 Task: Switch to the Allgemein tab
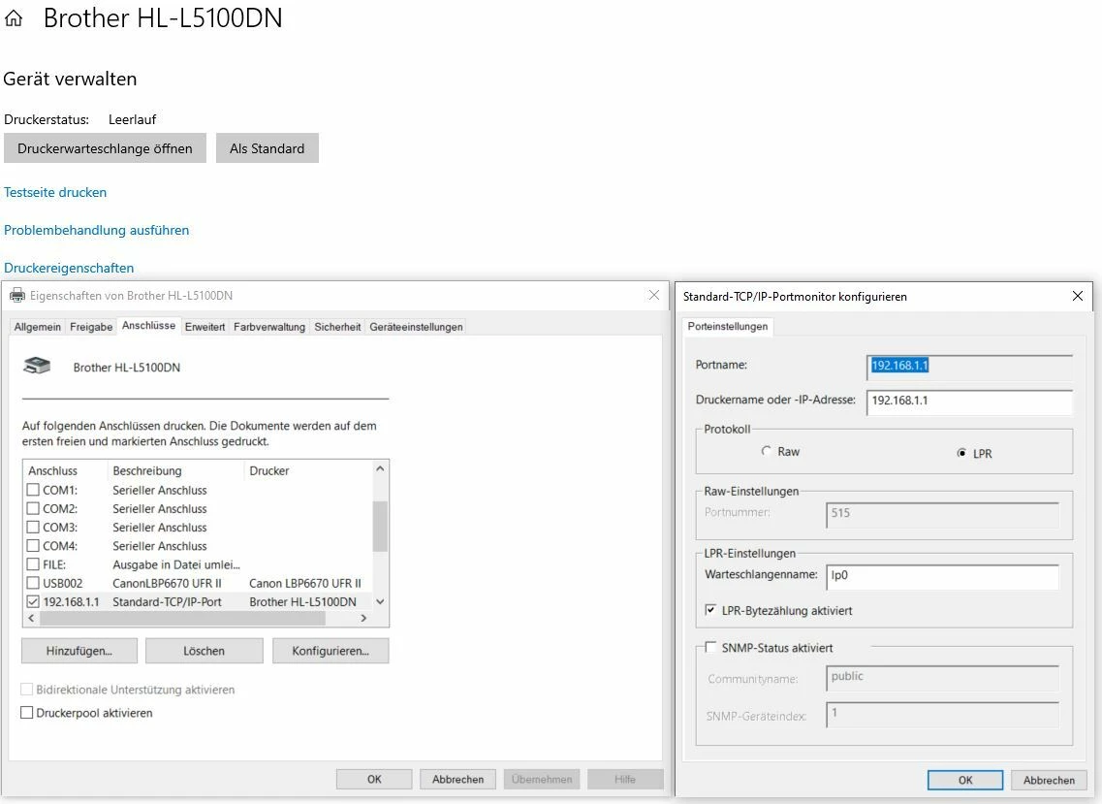(x=37, y=327)
